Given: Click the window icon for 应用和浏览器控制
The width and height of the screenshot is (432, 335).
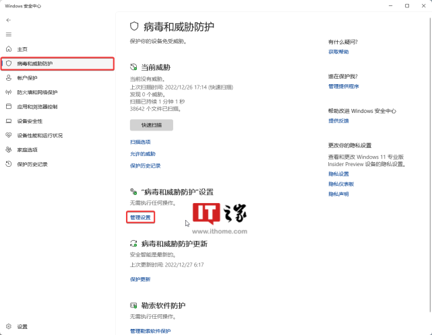Looking at the screenshot, I should 9,106.
